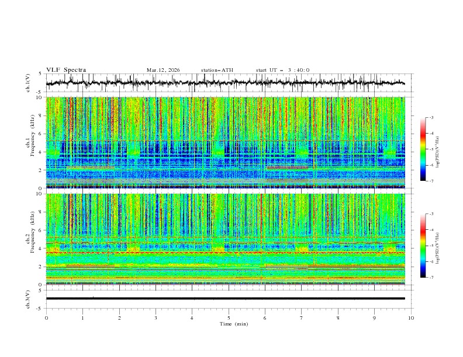Click the ch.2 colorbar "log(PSD)(V²/Hz)" label
The image size is (463, 357).
click(437, 248)
